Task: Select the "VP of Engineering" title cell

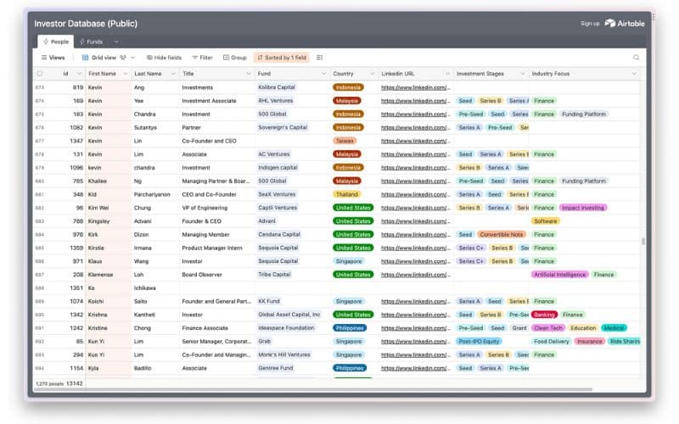Action: 216,208
